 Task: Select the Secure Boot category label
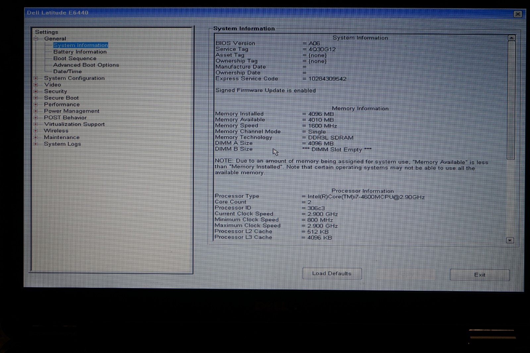[x=61, y=98]
